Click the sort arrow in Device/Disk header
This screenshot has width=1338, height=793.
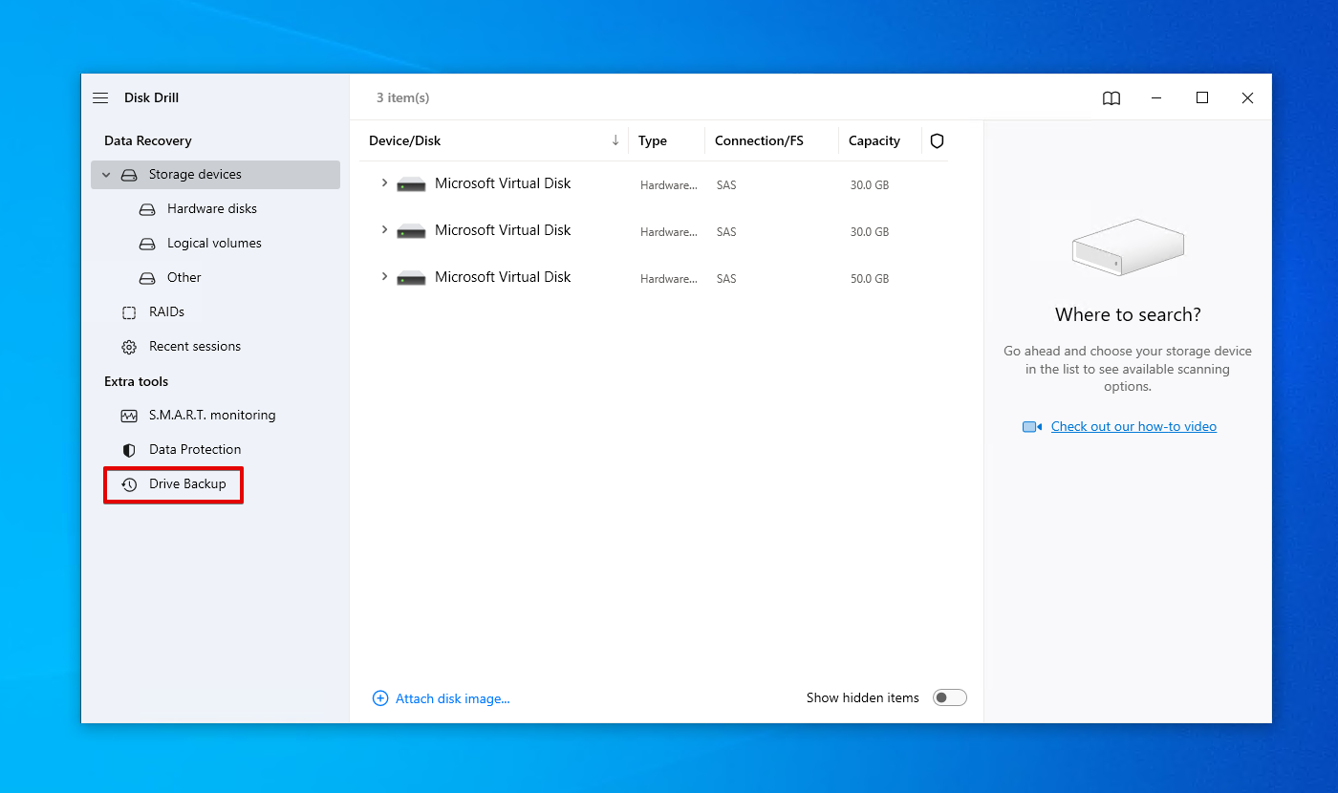click(615, 140)
